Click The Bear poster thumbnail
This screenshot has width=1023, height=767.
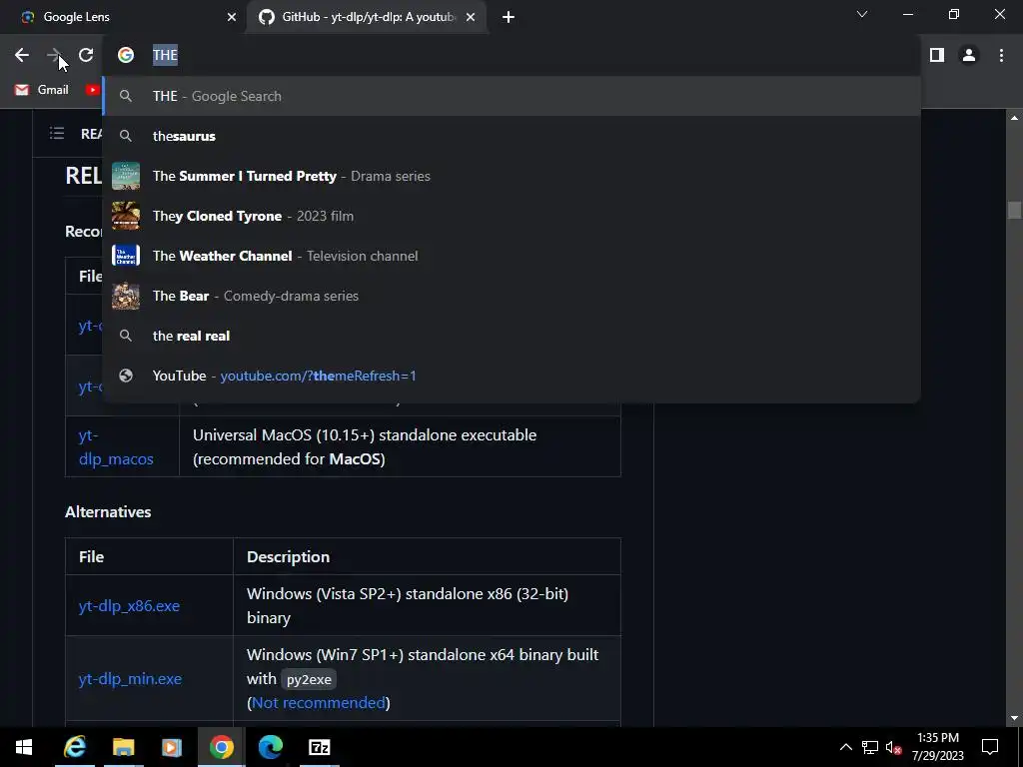tap(126, 296)
